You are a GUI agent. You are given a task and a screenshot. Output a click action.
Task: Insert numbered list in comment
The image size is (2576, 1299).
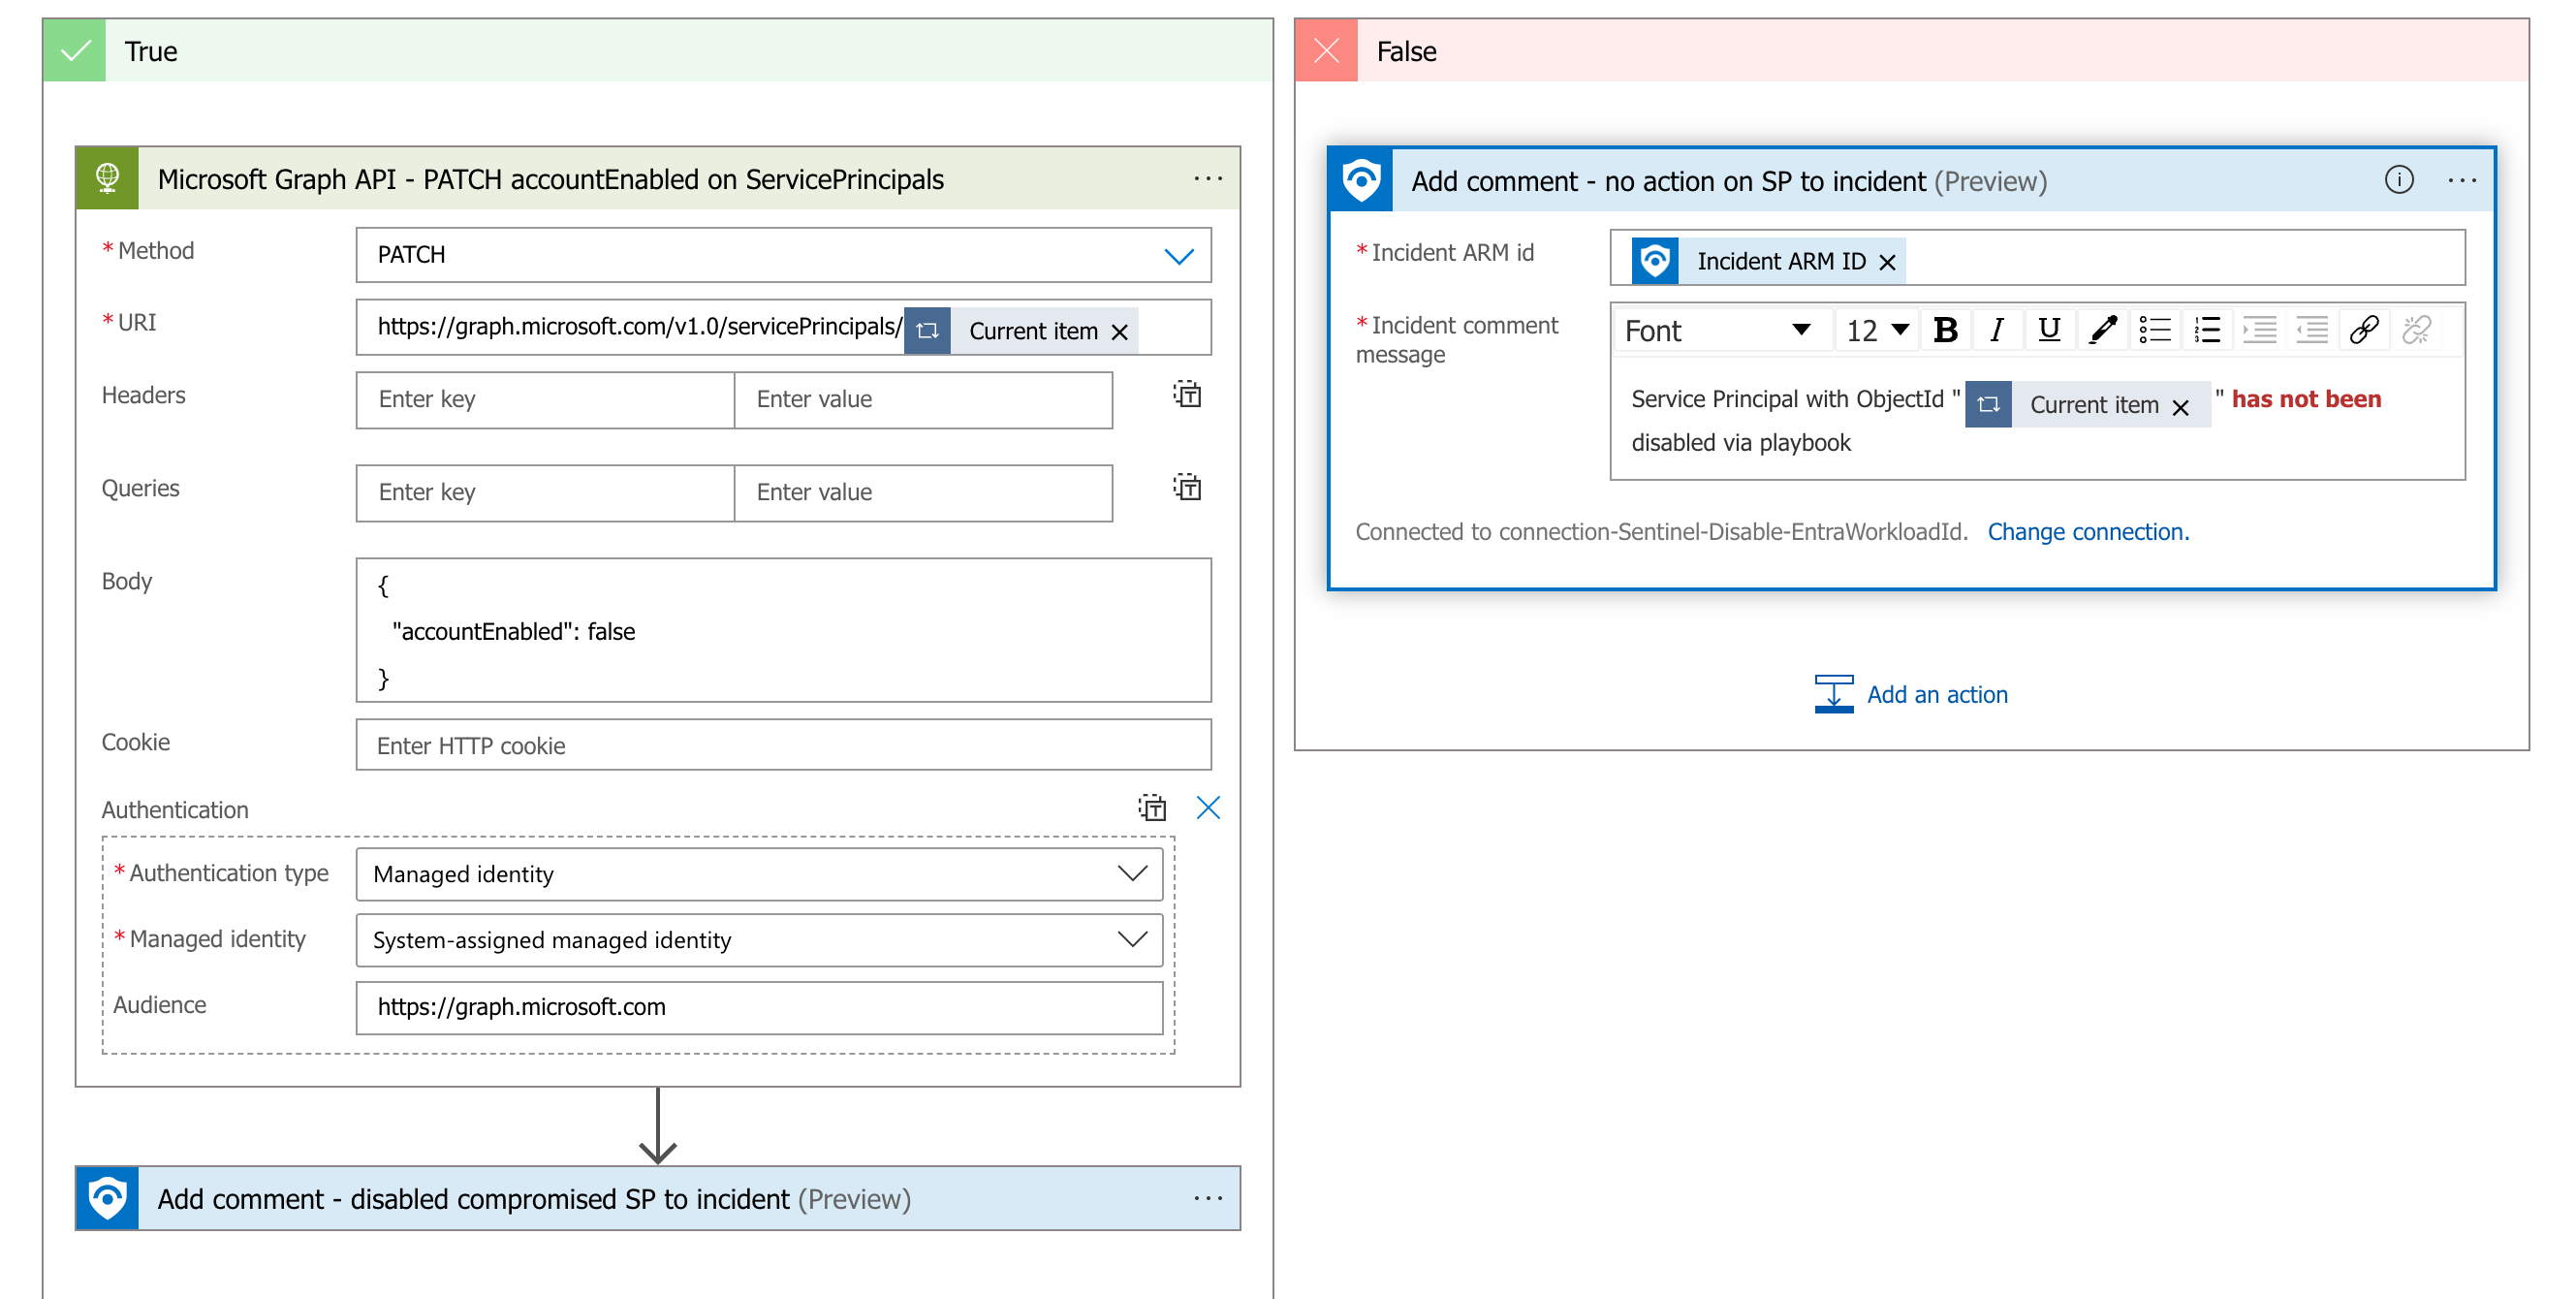pos(2206,330)
